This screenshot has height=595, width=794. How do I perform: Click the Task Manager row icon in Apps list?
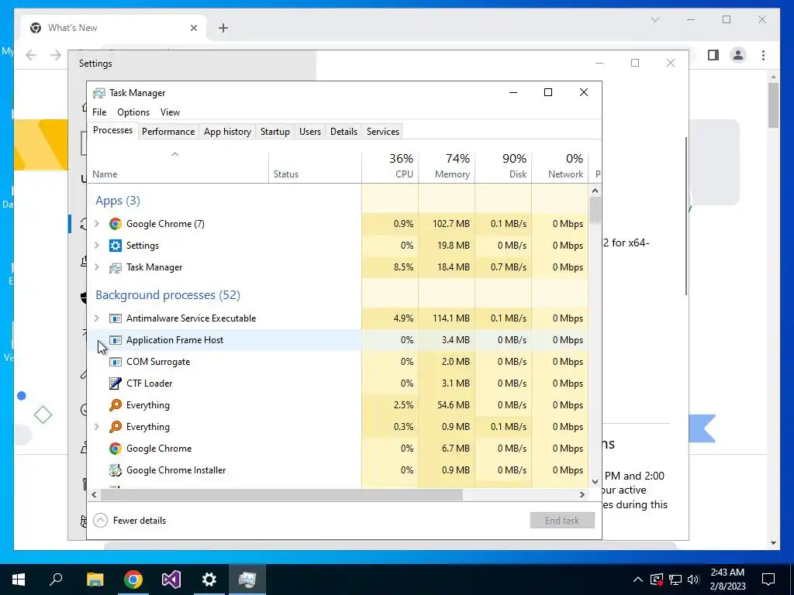[x=116, y=267]
